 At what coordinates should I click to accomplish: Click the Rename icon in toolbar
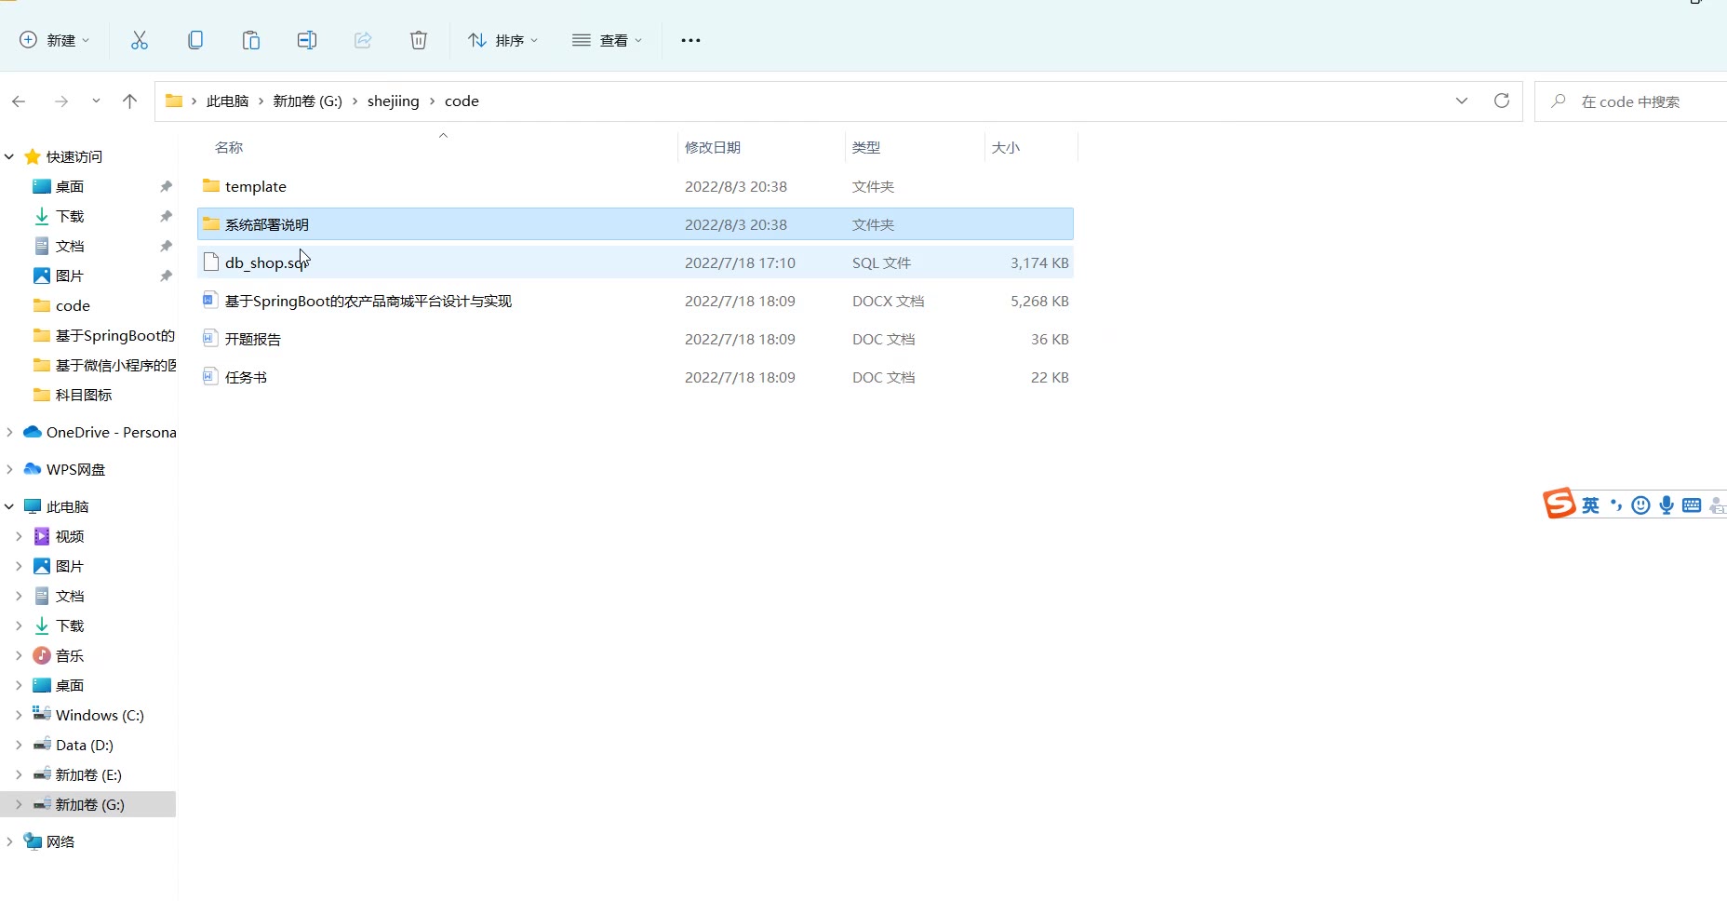point(307,40)
